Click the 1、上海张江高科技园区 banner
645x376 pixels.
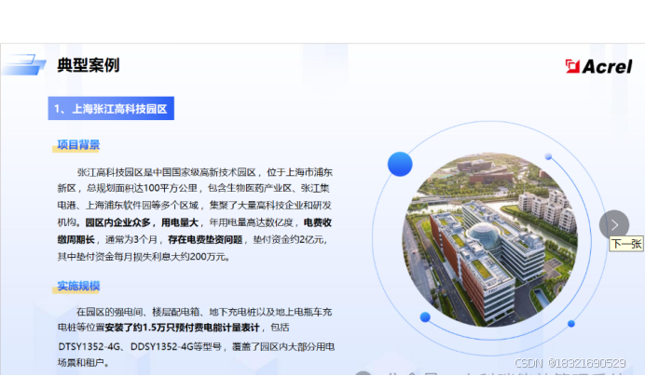[111, 109]
